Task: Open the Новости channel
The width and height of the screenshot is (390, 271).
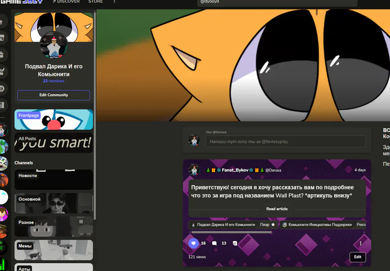Action: 53,180
